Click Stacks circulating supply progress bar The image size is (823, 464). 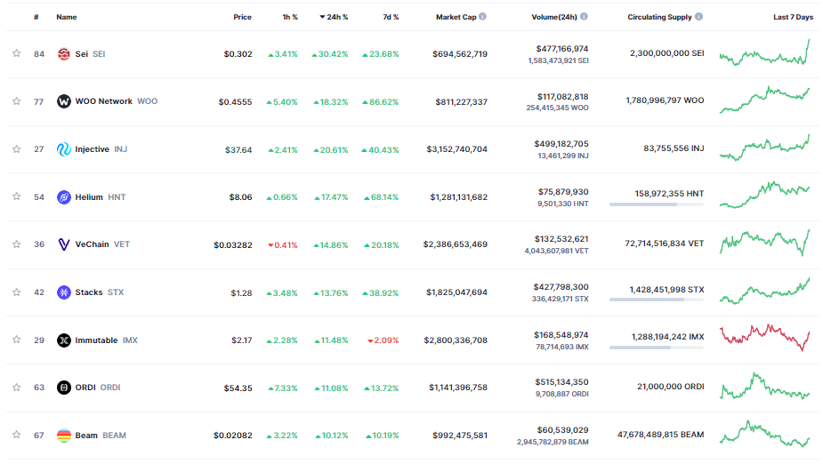click(x=657, y=300)
